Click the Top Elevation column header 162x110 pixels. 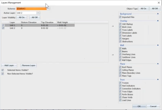click(x=48, y=22)
